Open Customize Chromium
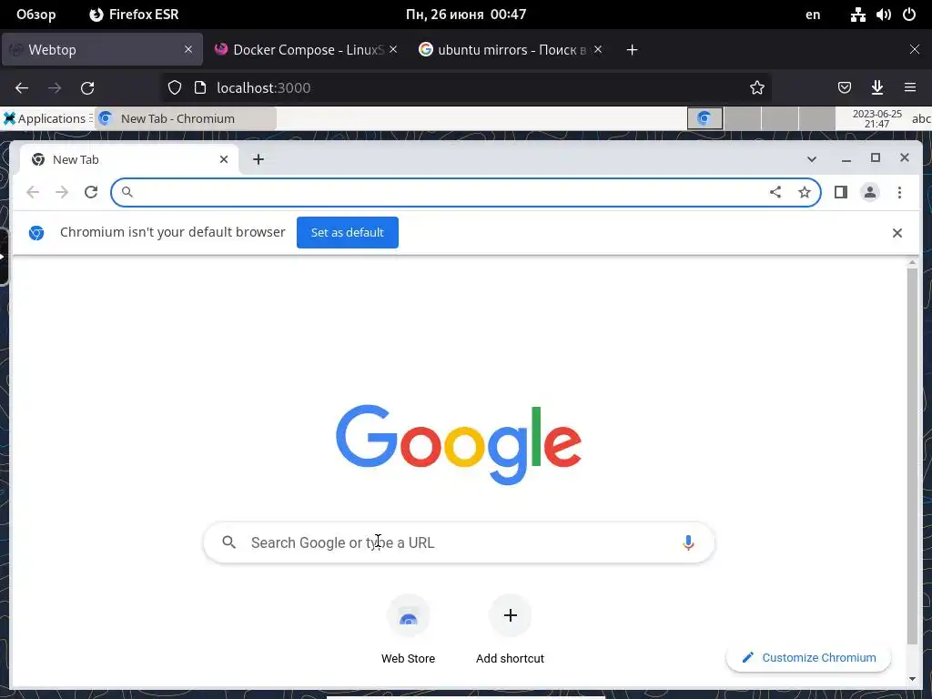 (x=808, y=657)
